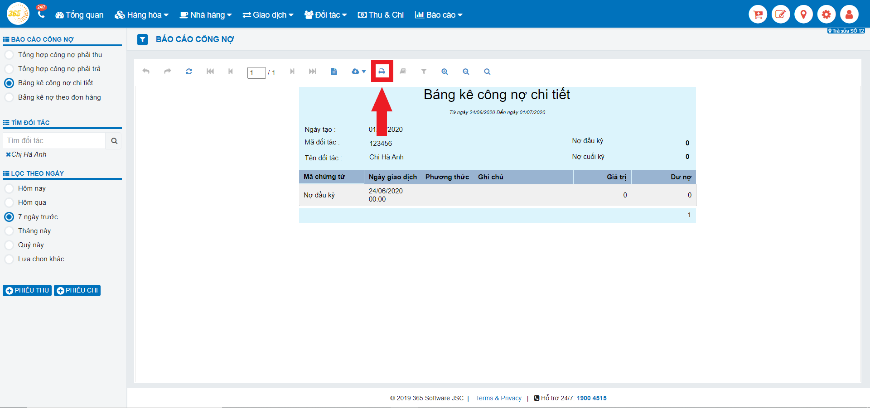Select the Tổng hợp công nợ phải thu option
The image size is (870, 408).
[x=9, y=55]
